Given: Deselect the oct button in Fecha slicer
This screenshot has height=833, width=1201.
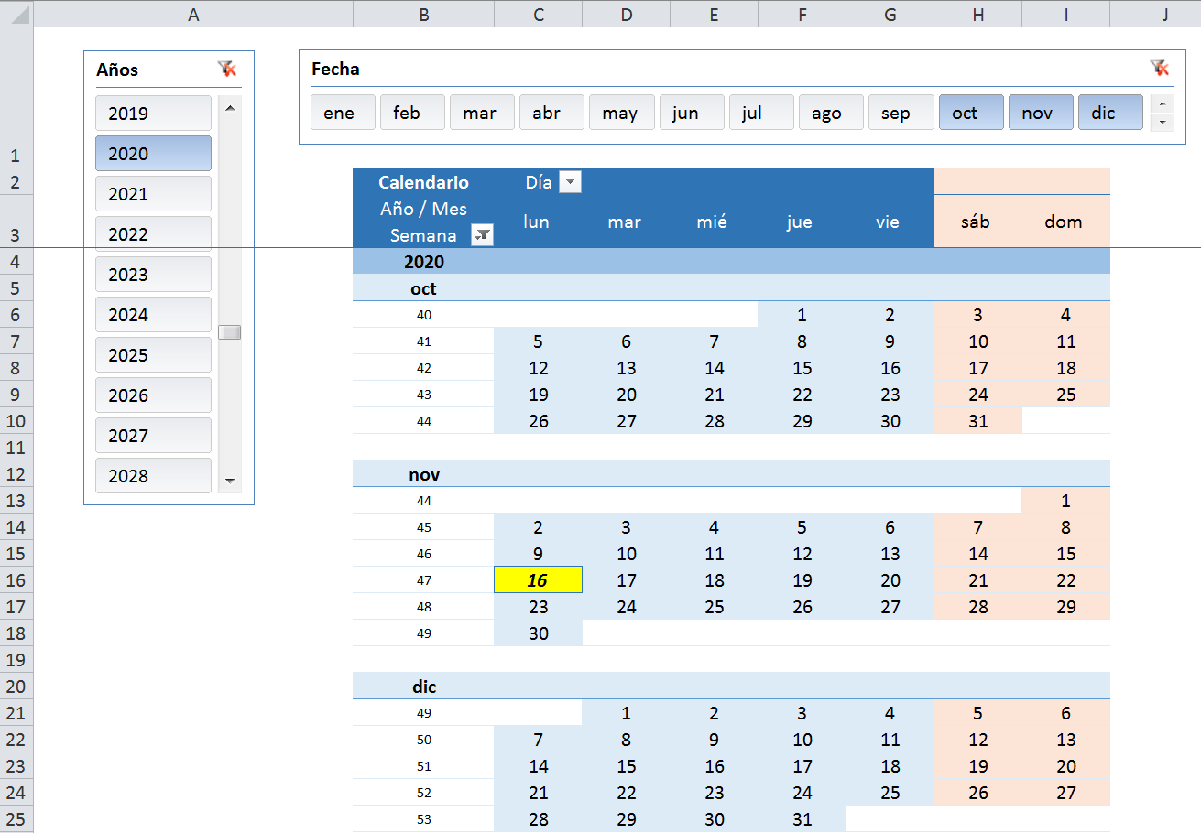Looking at the screenshot, I should [x=971, y=112].
